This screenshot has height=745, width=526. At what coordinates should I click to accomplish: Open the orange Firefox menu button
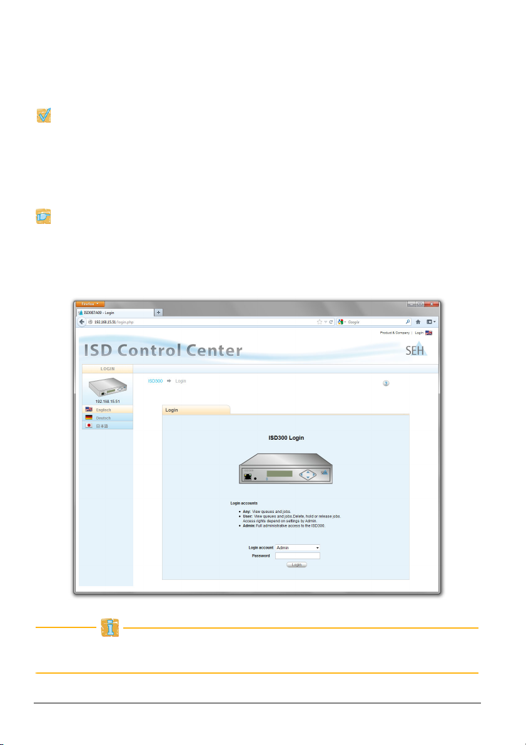click(x=90, y=304)
